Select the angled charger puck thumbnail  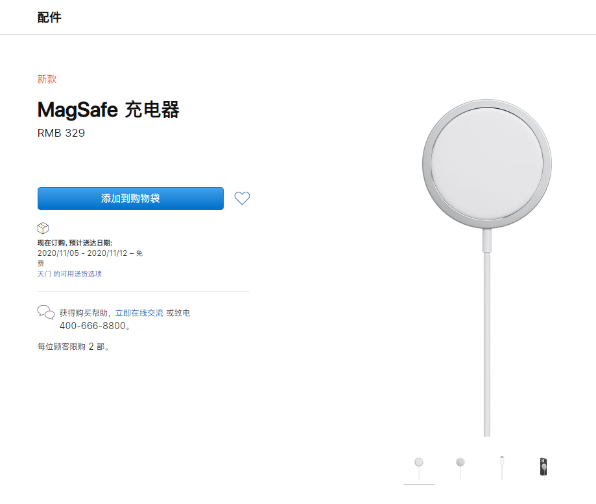tap(460, 463)
